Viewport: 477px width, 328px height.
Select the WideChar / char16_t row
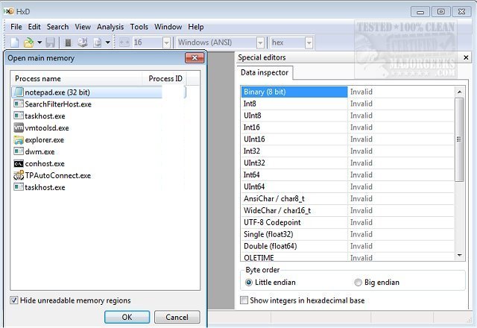[x=347, y=210]
